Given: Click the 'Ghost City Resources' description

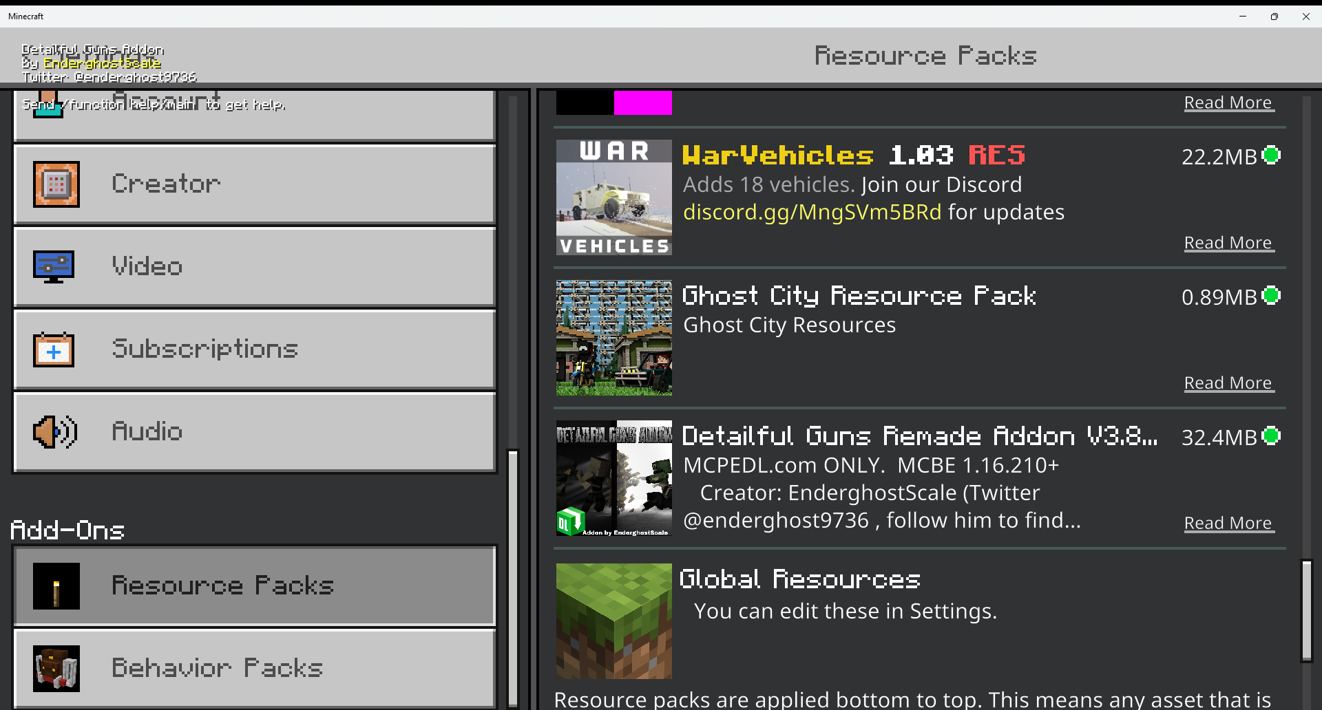Looking at the screenshot, I should click(x=789, y=325).
